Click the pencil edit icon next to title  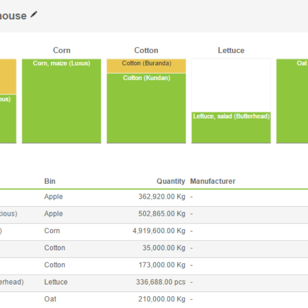[x=34, y=15]
